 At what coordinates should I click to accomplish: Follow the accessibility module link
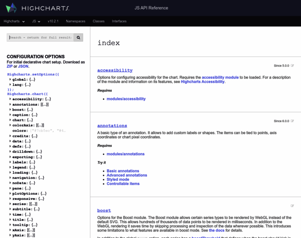(220, 77)
